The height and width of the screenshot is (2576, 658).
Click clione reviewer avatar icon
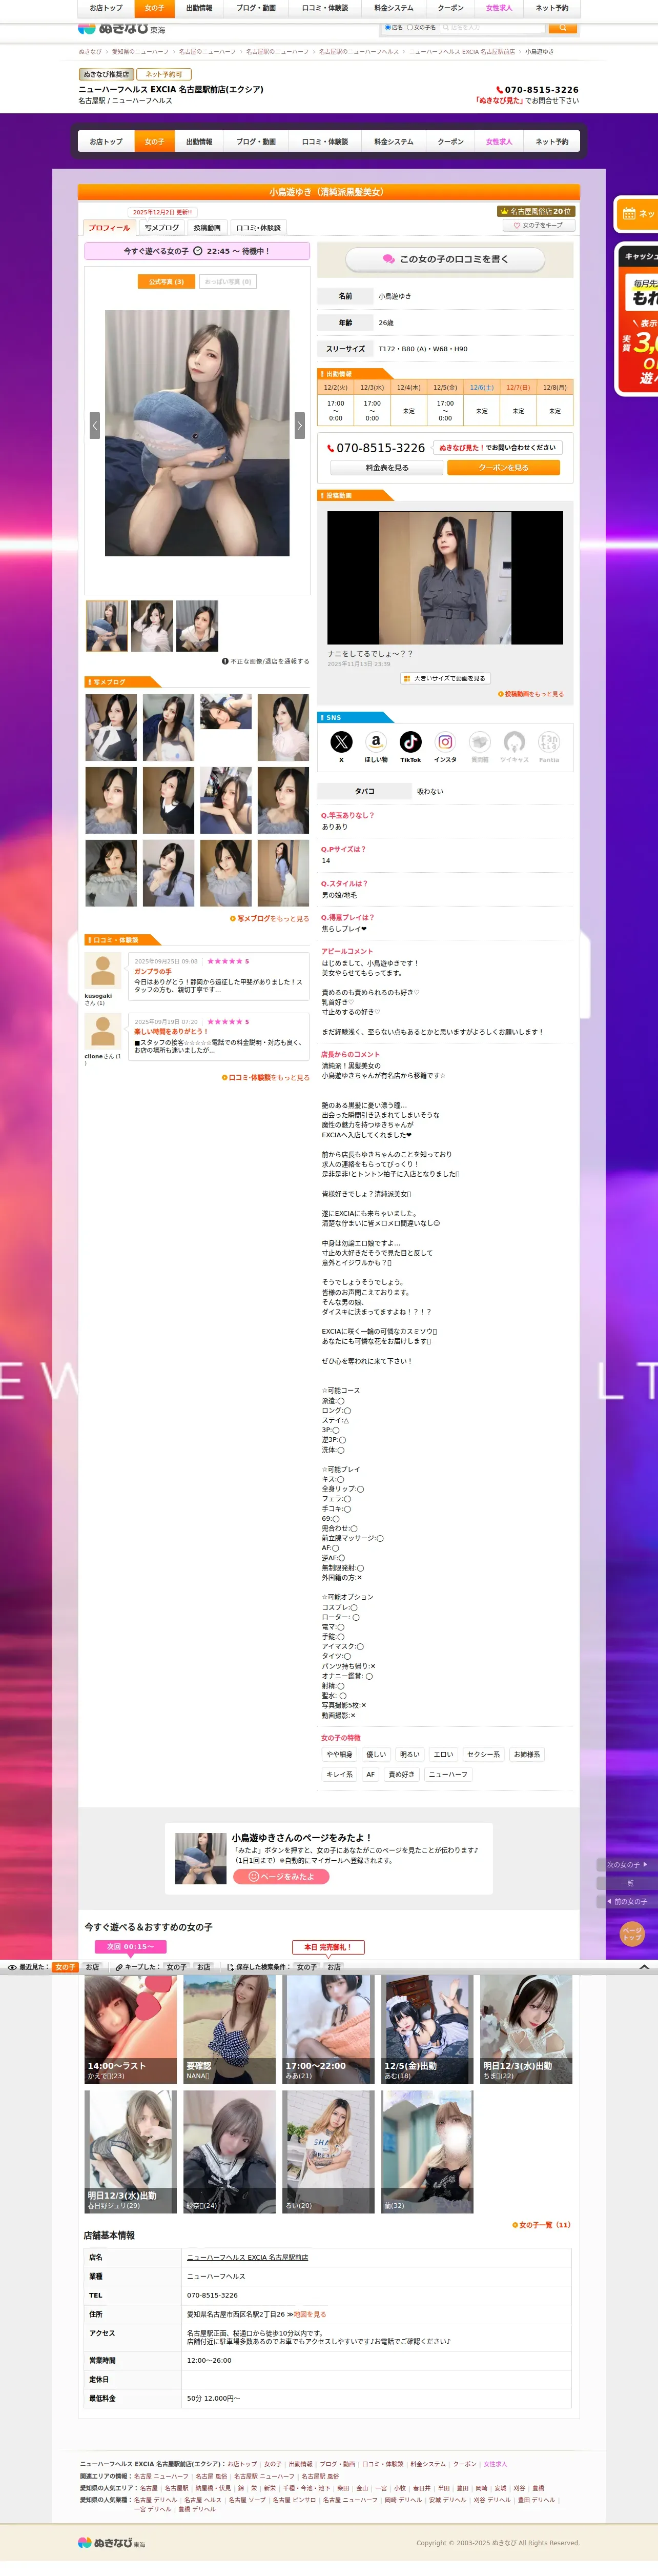[x=101, y=1030]
